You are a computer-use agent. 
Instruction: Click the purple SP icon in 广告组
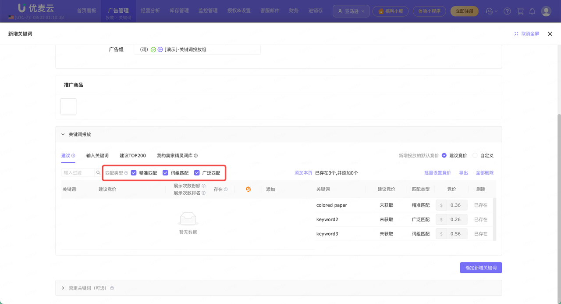point(160,50)
